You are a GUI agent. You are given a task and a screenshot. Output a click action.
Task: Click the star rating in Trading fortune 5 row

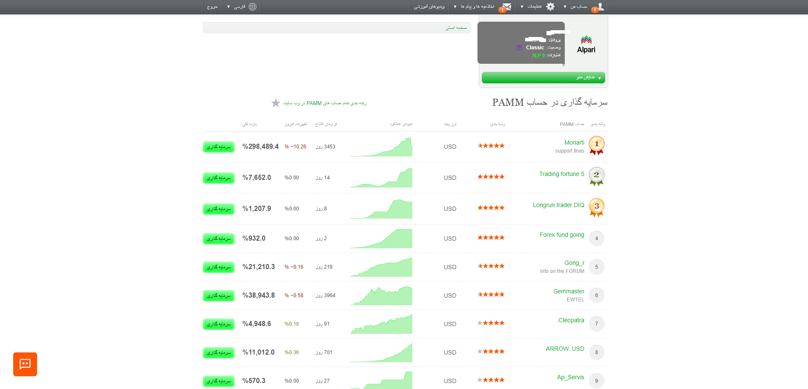coord(491,177)
